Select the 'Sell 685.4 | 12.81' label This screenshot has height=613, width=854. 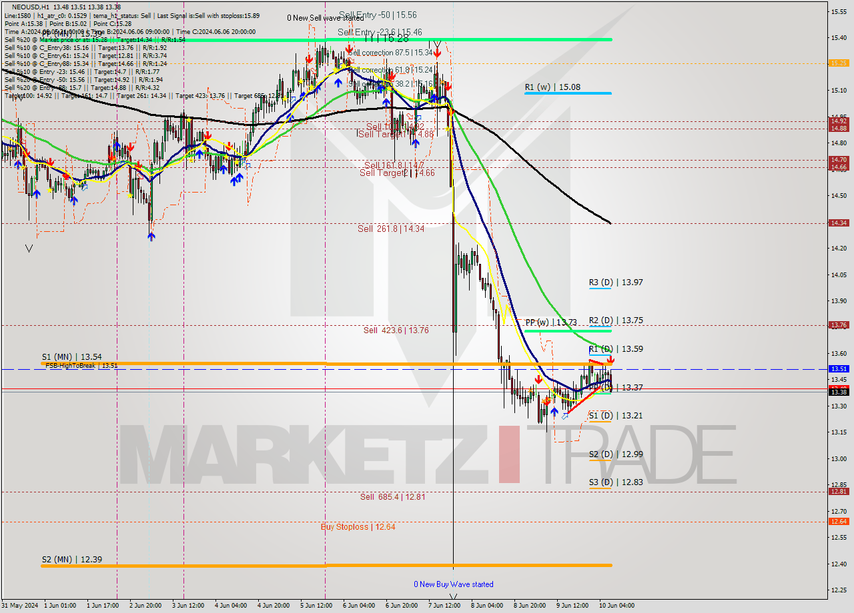click(x=392, y=497)
